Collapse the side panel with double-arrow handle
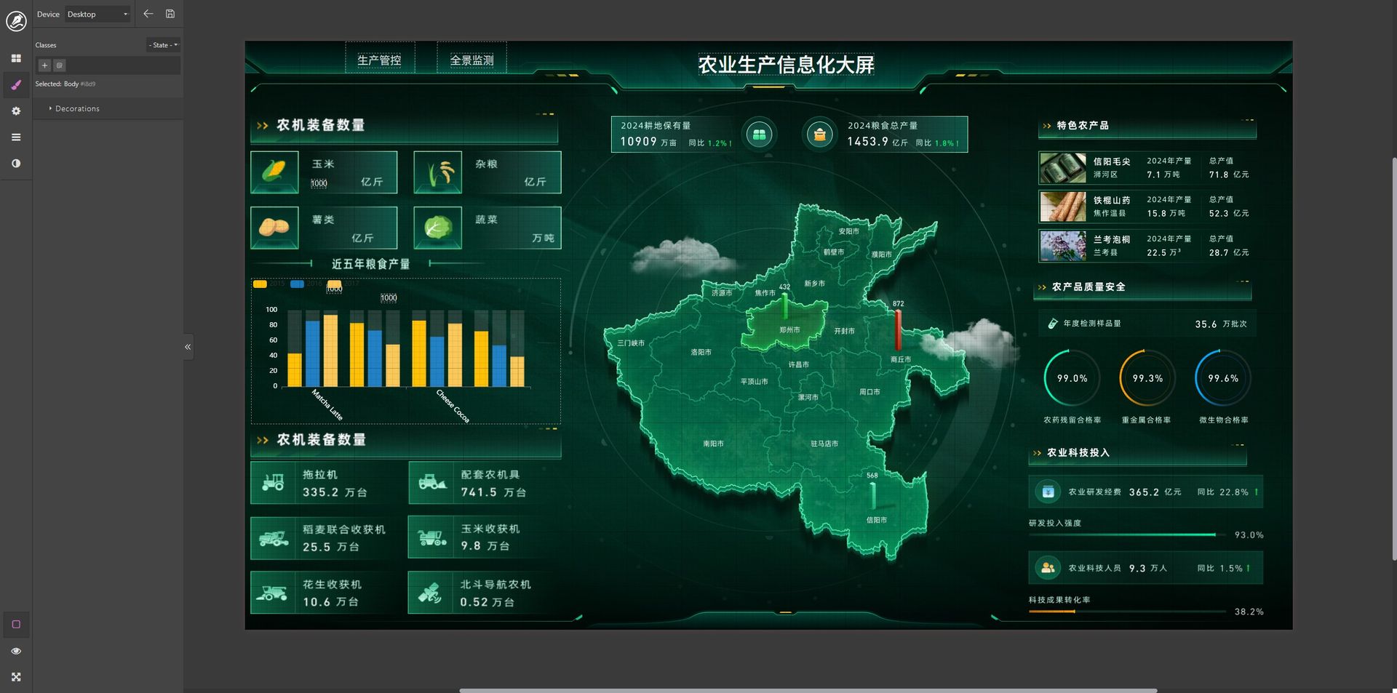The width and height of the screenshot is (1397, 693). click(188, 347)
